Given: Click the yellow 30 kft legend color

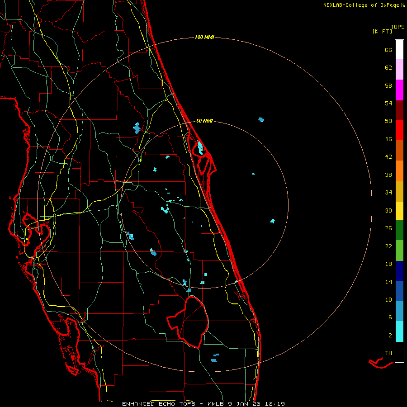Looking at the screenshot, I should click(x=399, y=211).
